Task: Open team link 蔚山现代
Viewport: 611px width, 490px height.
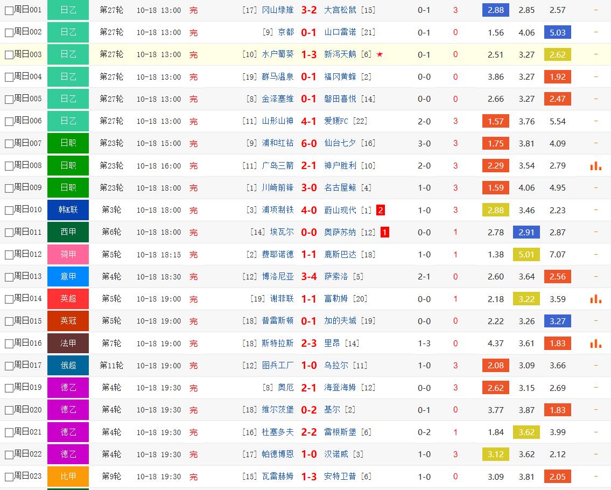Action: click(x=340, y=210)
